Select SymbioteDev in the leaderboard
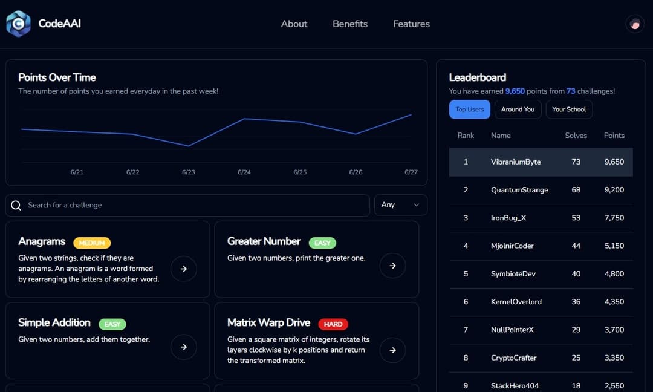653x392 pixels. tap(541, 273)
